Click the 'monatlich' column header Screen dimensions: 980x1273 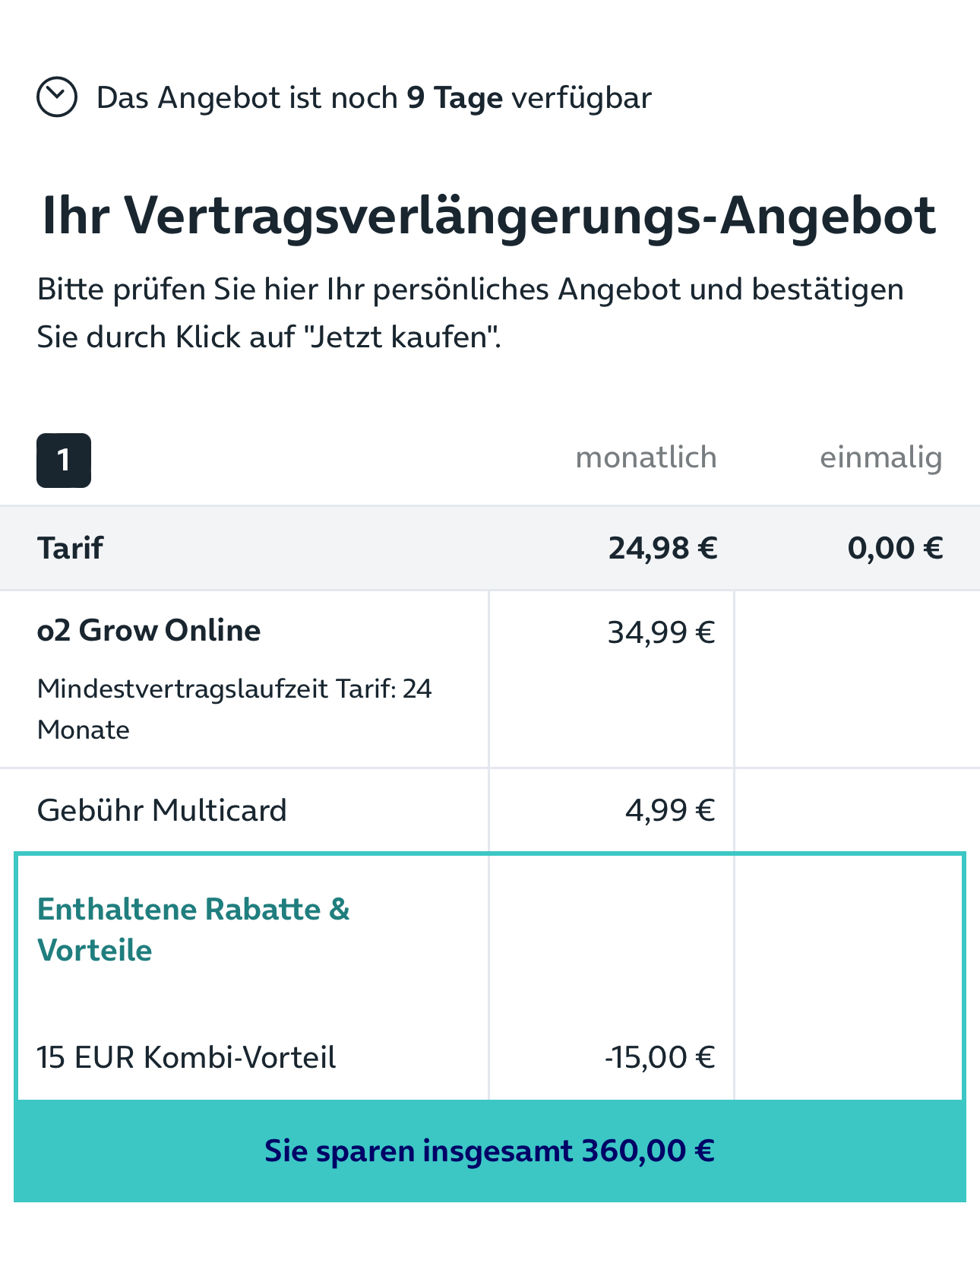(646, 458)
